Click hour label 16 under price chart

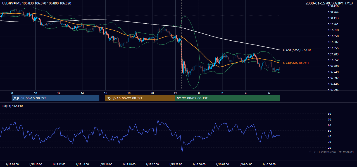105,93
